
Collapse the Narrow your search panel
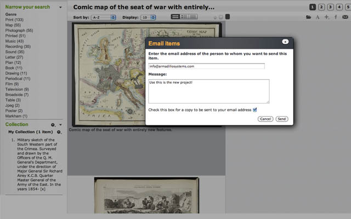[x=60, y=7]
